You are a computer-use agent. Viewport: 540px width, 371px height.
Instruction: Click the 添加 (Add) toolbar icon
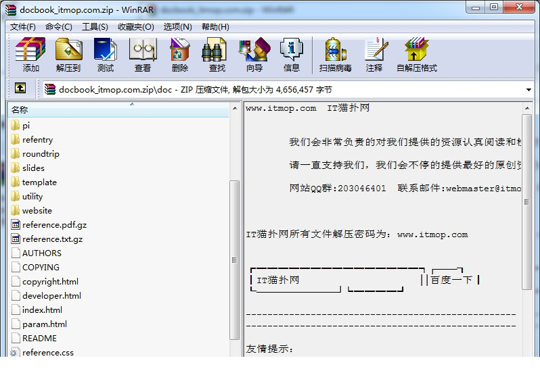point(30,54)
